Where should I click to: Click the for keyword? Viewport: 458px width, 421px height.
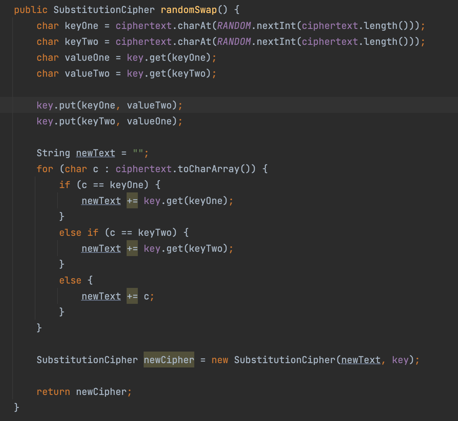45,169
